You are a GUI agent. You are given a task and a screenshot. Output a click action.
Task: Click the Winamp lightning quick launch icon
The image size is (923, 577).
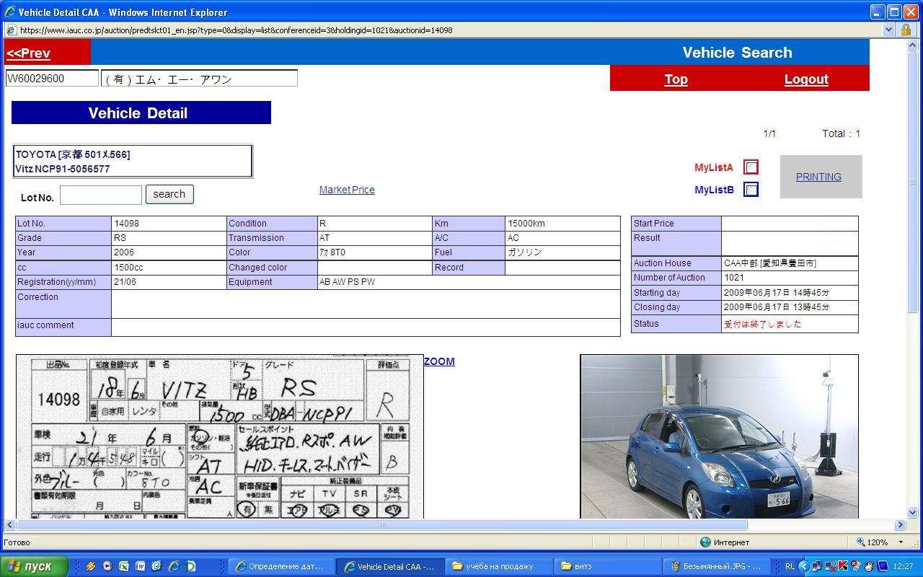click(x=90, y=566)
